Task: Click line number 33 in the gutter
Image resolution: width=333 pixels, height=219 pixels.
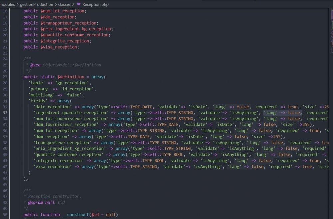Action: pyautogui.click(x=5, y=113)
